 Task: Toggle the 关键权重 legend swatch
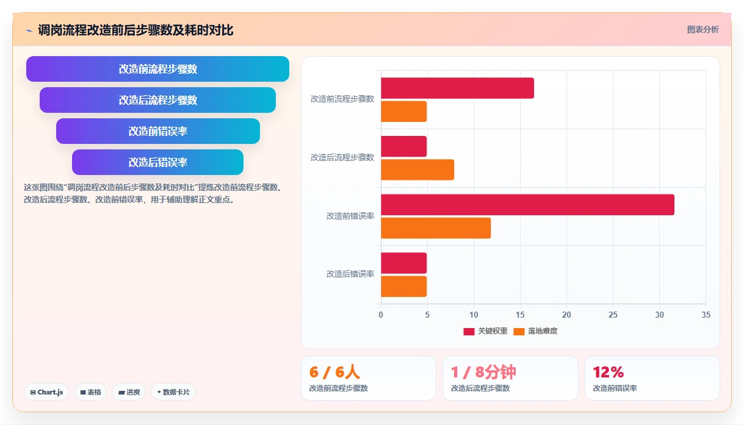pos(469,331)
